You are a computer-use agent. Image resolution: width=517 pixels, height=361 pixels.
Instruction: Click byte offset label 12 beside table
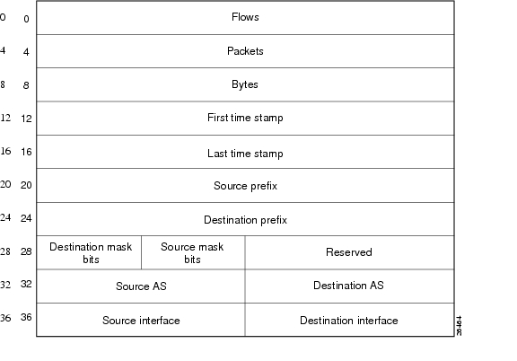coord(26,119)
